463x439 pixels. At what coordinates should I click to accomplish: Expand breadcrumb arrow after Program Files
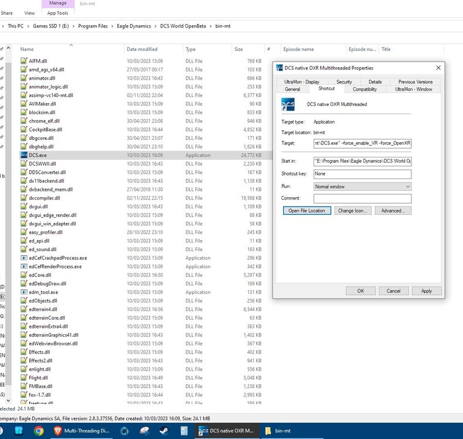tap(112, 26)
